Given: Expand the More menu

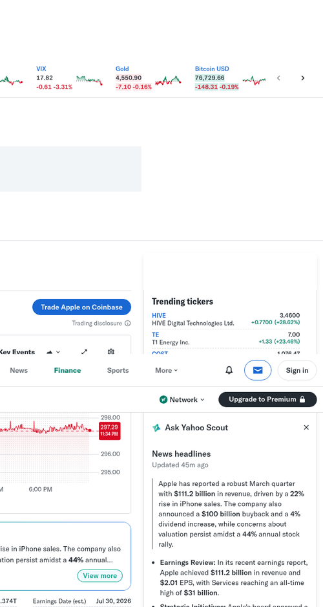Looking at the screenshot, I should pyautogui.click(x=167, y=370).
